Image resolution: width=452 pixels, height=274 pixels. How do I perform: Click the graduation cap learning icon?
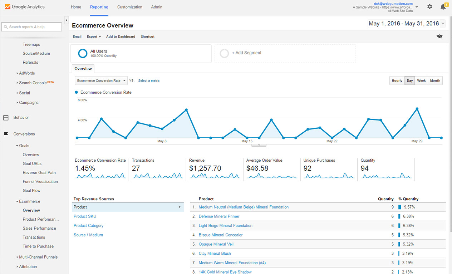(x=439, y=36)
